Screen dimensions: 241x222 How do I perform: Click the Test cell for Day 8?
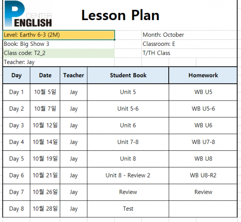(x=128, y=209)
